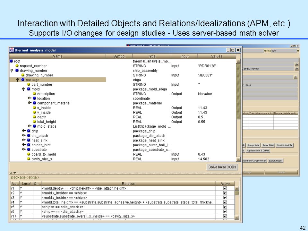Click blue icon beside package node
This screenshot has width=308, height=231.
pos(23,80)
